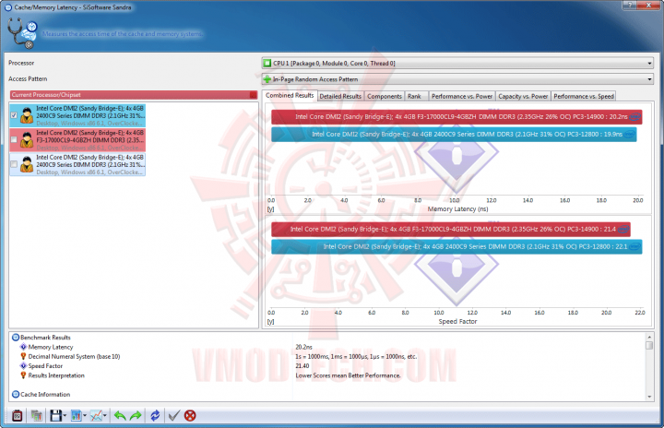664x428 pixels.
Task: Click the help question mark button in title bar
Action: (x=630, y=5)
